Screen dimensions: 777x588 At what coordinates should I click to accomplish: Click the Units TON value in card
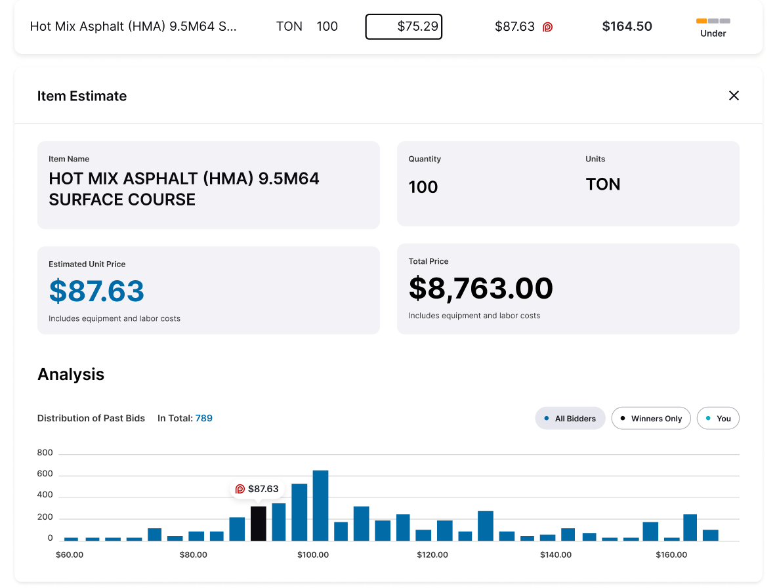(x=602, y=184)
